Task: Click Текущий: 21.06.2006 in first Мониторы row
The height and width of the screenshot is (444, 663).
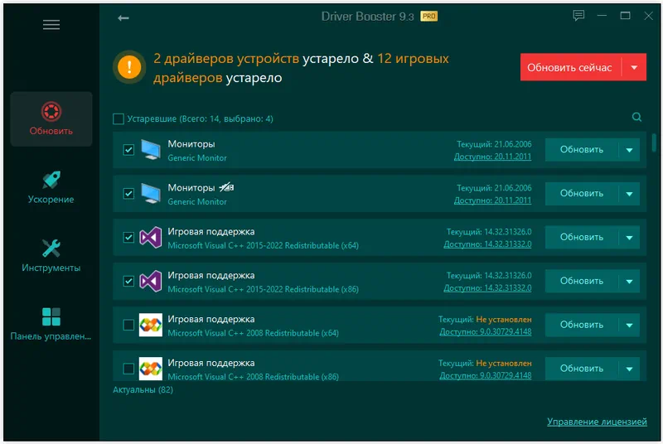Action: coord(494,144)
